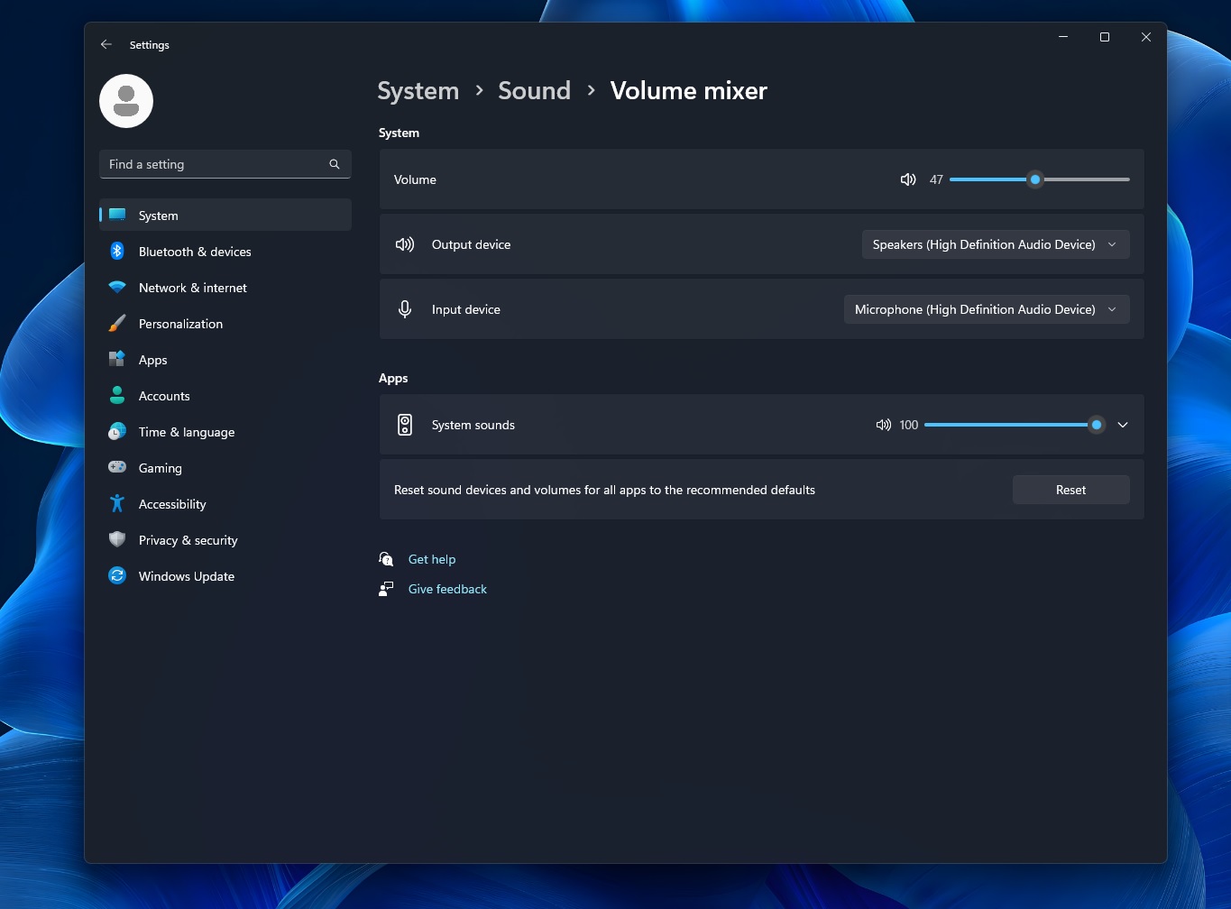
Task: Expand the System sounds app row
Action: pos(1123,424)
